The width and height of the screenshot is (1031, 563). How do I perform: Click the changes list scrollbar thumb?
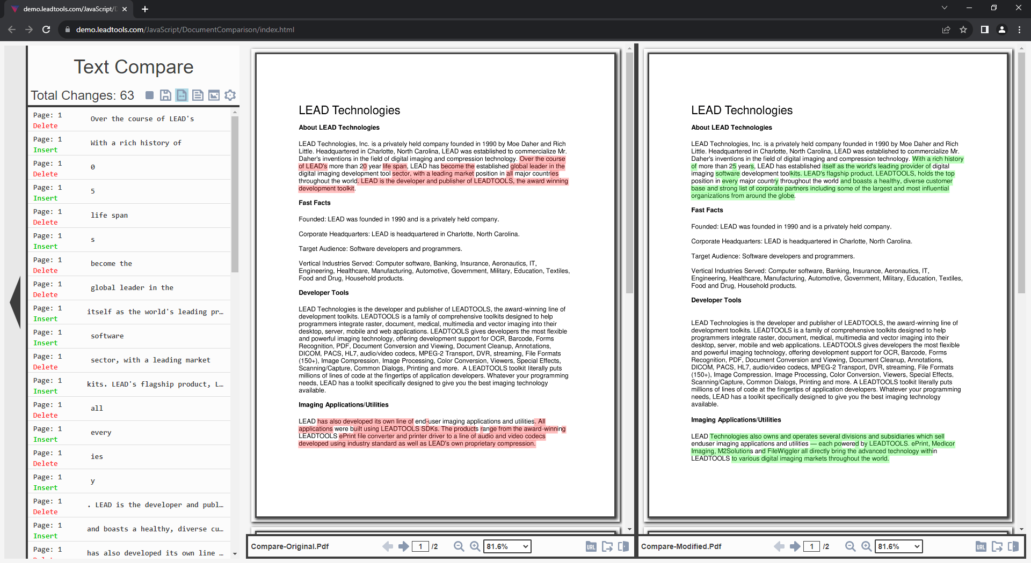235,195
